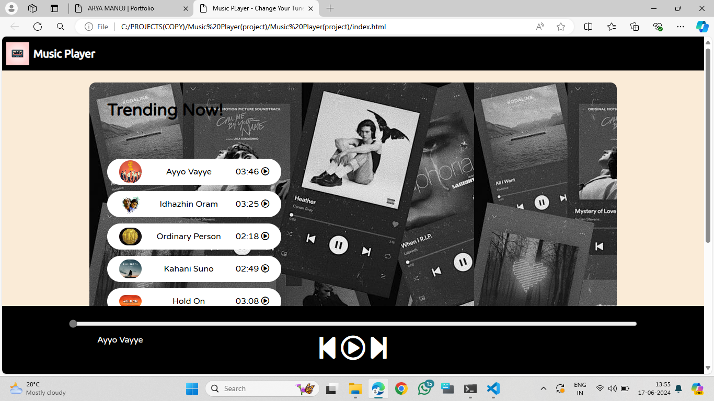Click the 03:08 duration text
Image resolution: width=714 pixels, height=401 pixels.
point(247,301)
